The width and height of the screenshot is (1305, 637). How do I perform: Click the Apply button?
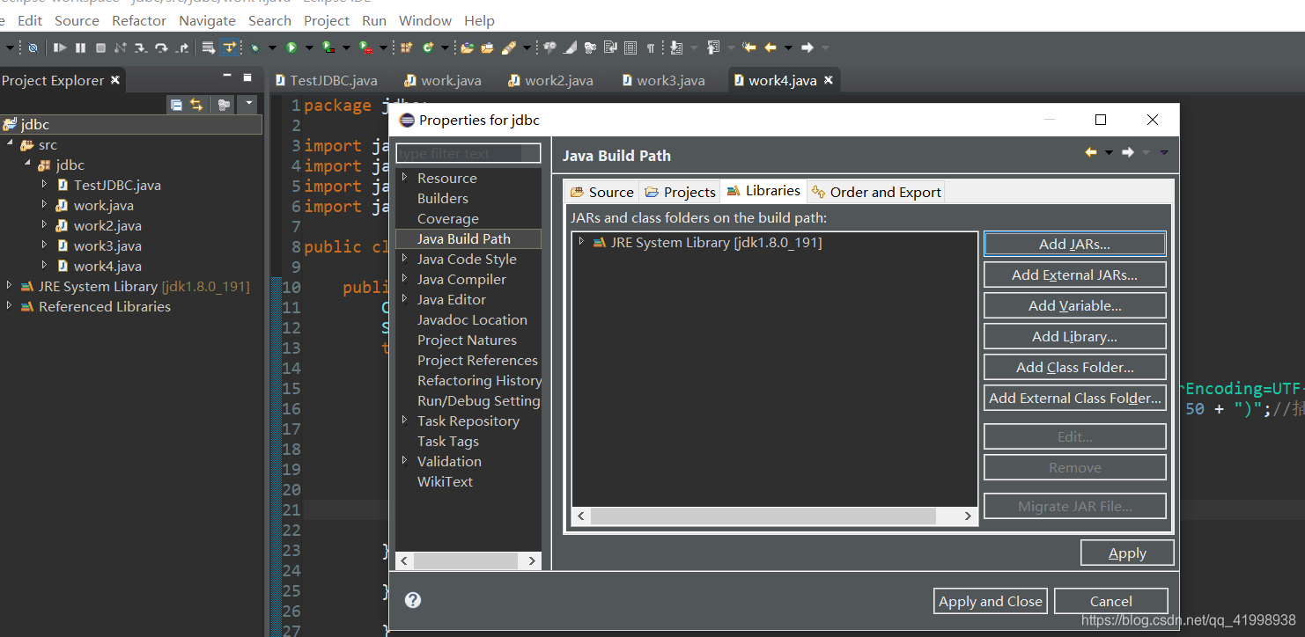1127,553
